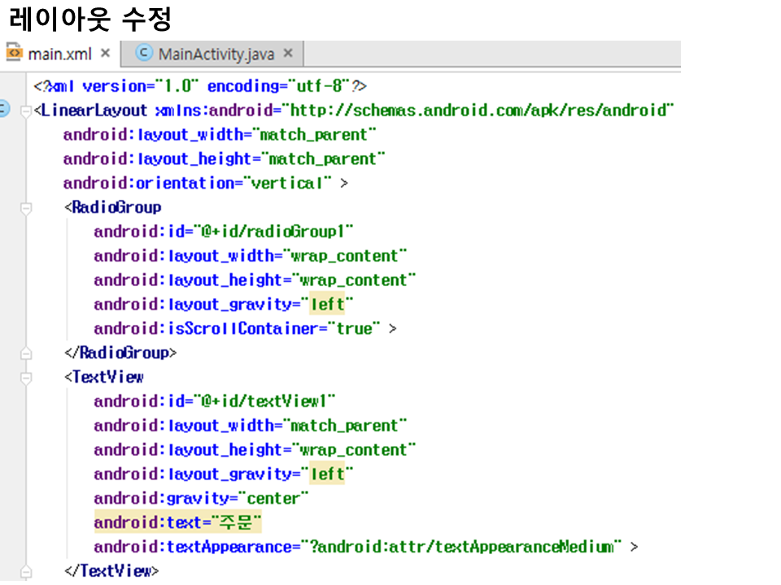Screen dimensions: 781x585
Task: Close the MainActivity.java editor tab
Action: tap(288, 54)
